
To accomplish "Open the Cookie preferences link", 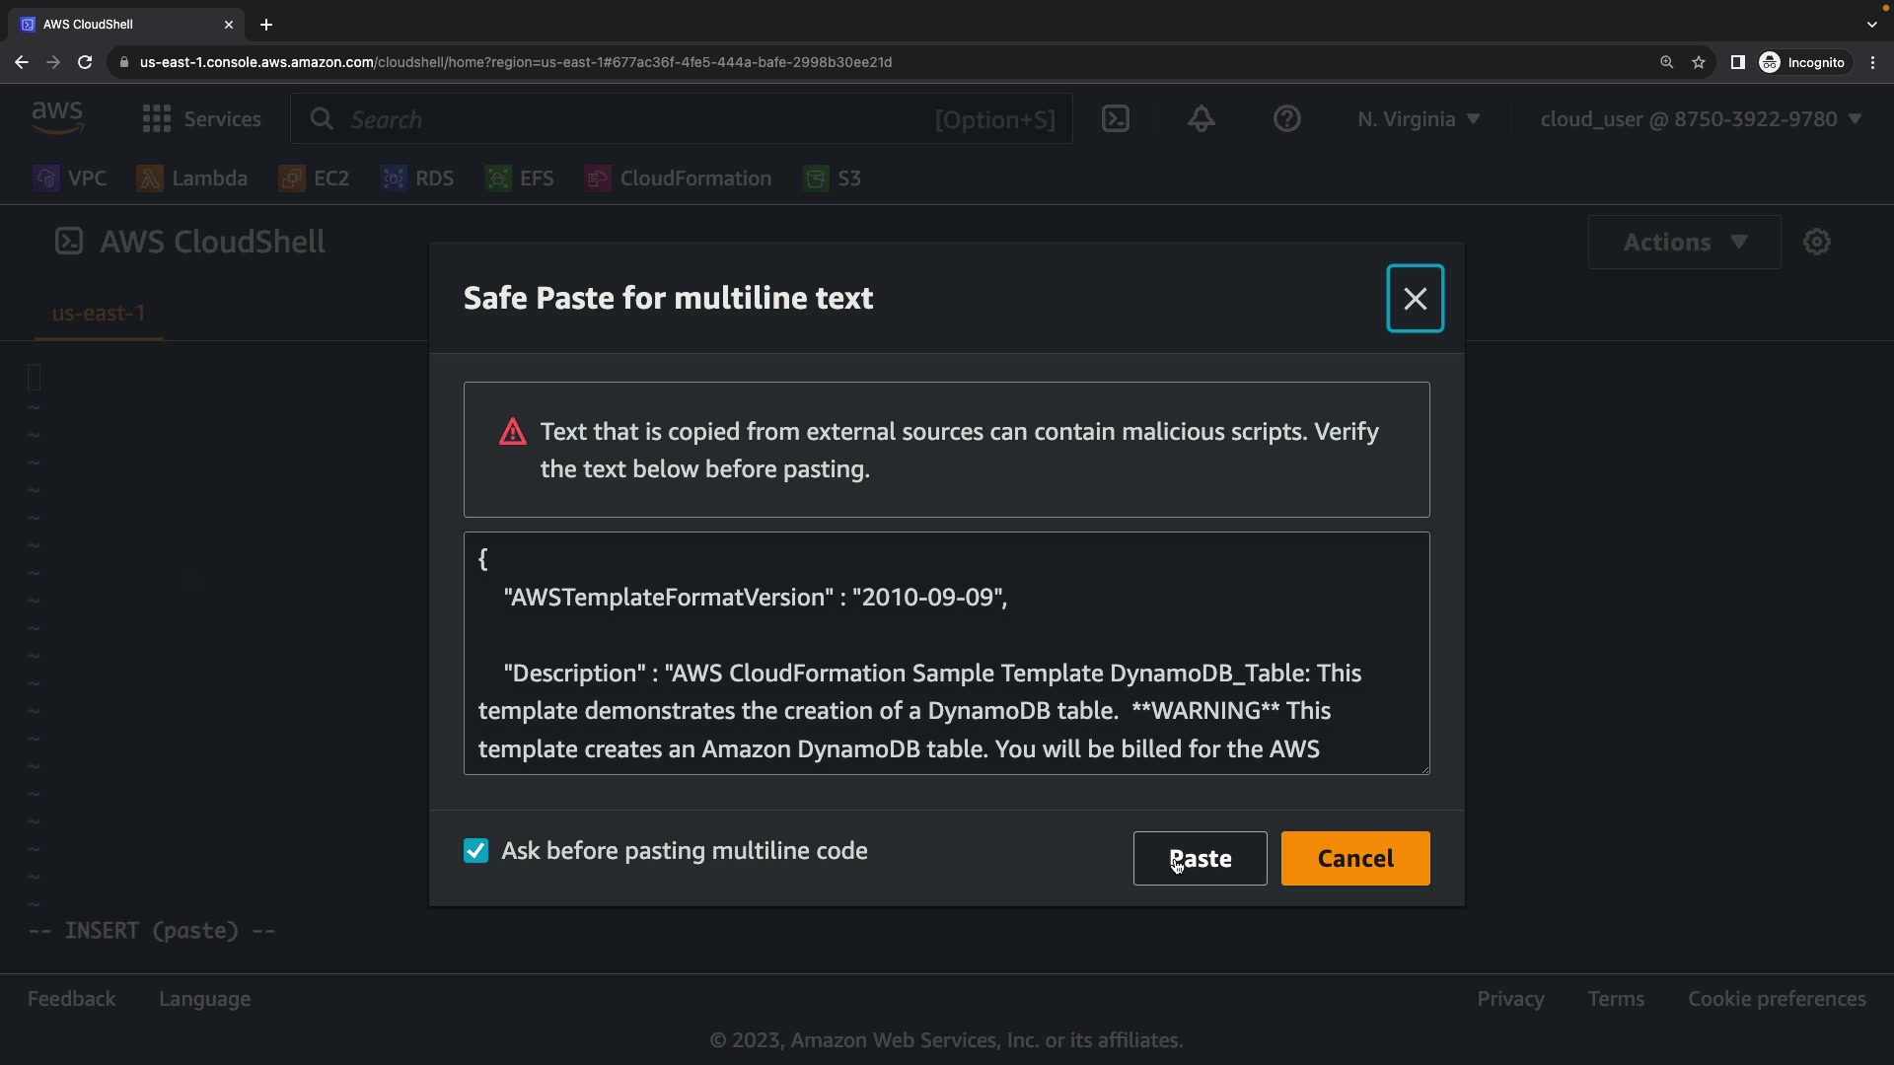I will [1776, 999].
